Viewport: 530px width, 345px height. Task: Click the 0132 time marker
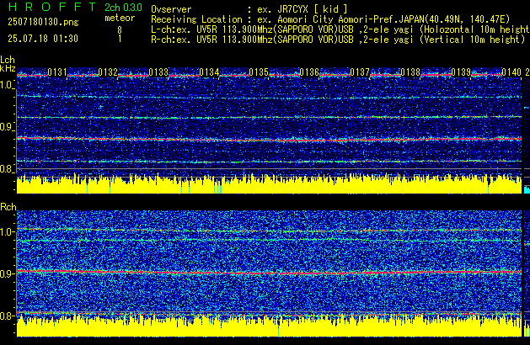tap(108, 72)
